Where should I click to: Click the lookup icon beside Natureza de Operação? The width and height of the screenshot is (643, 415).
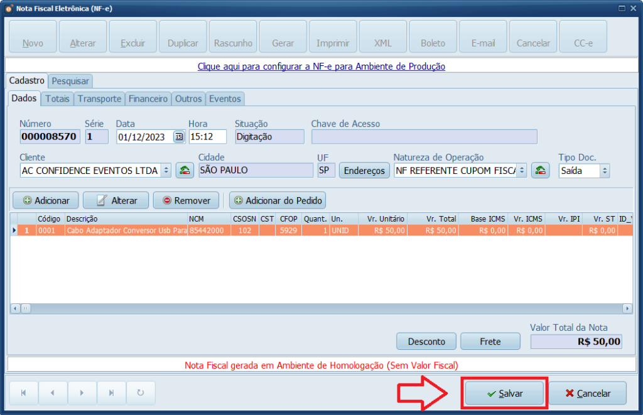coord(541,170)
